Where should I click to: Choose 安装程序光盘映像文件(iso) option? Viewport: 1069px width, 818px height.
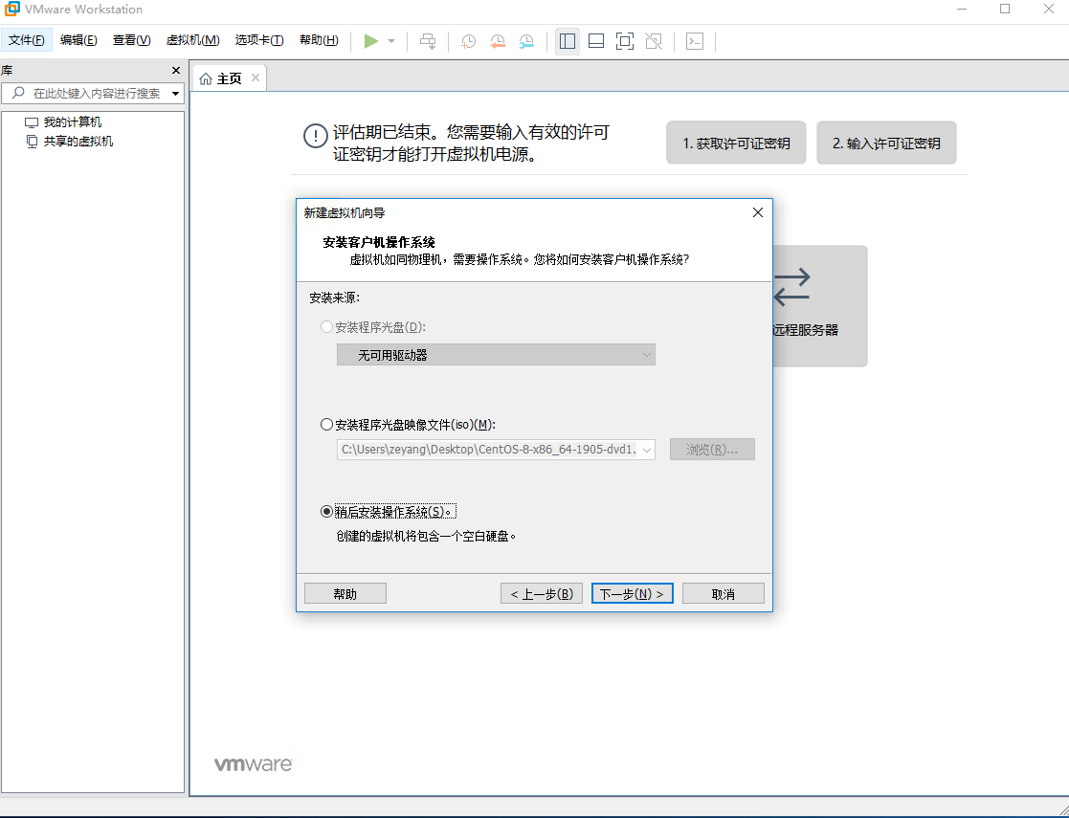coord(326,424)
